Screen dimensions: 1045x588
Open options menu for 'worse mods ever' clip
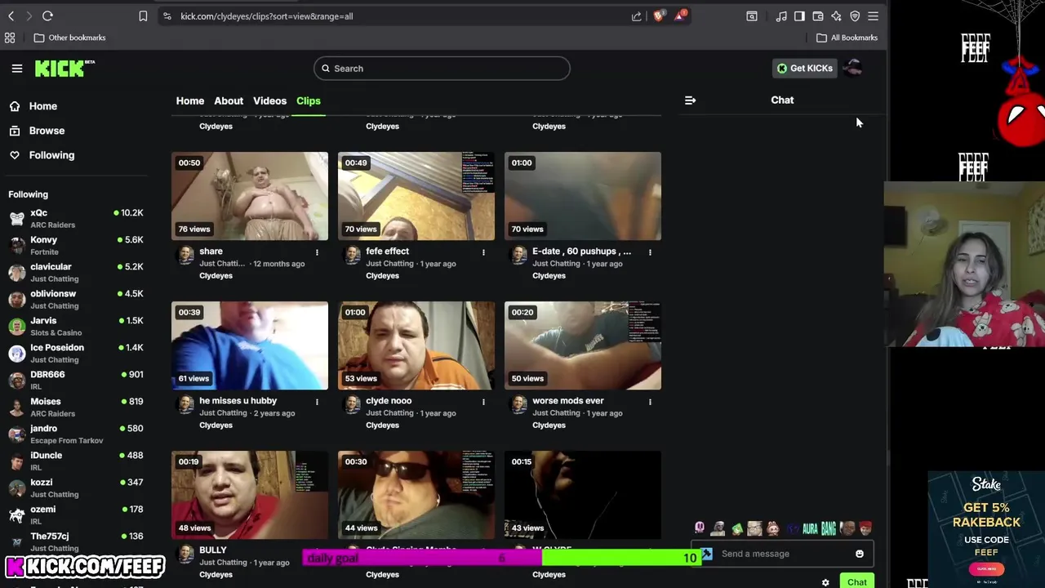[650, 402]
